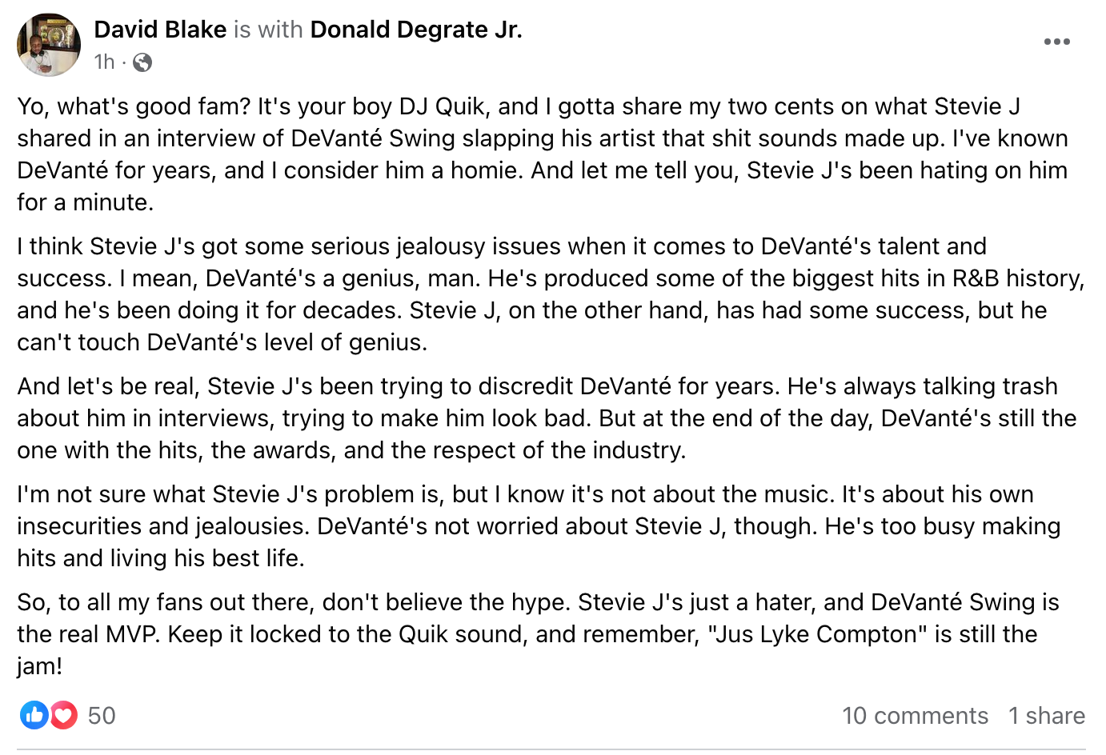Click the blue thumbs-up Like reaction icon
Viewport: 1106px width, 755px height.
pos(34,715)
